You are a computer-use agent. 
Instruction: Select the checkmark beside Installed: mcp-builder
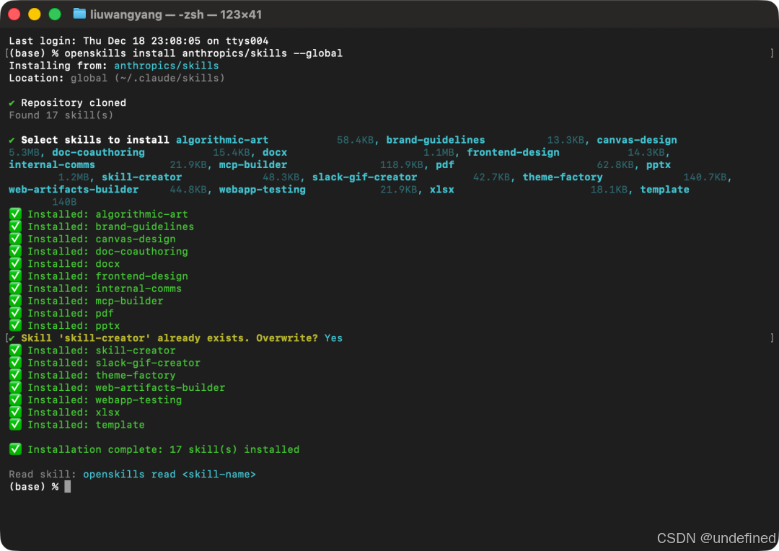15,301
